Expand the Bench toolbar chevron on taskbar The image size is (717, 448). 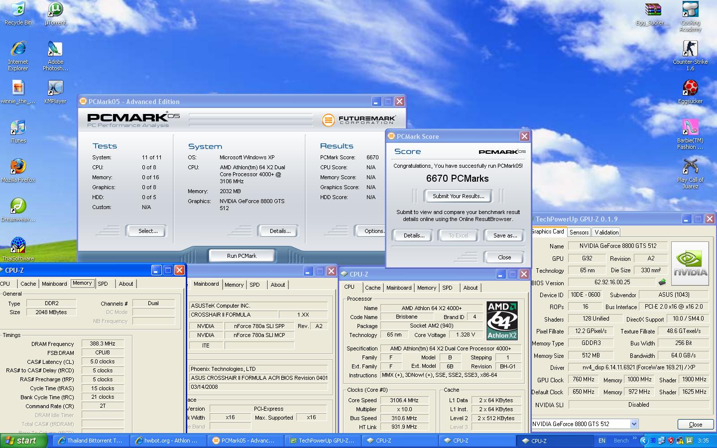click(x=634, y=438)
